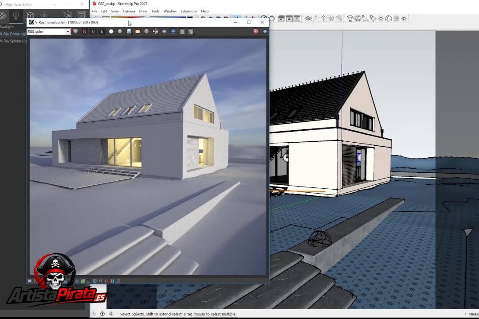The width and height of the screenshot is (479, 319).
Task: Click render teapot at frame buffer toolbar end
Action: click(265, 31)
